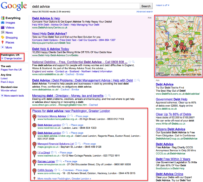Click marker G on the map
The height and width of the screenshot is (182, 203).
tap(191, 43)
